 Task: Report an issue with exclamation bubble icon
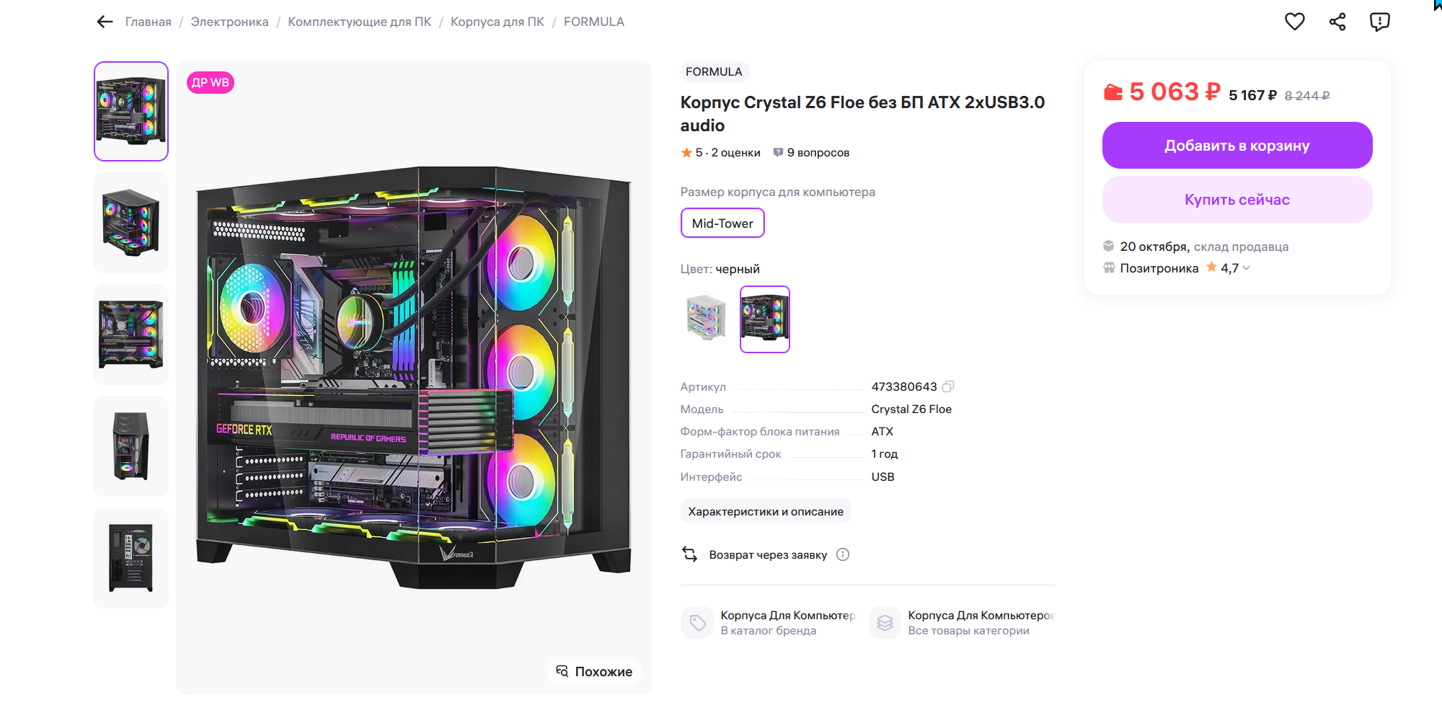1379,22
